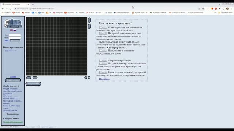Click the share icon in the address bar
The width and height of the screenshot is (234, 131).
199,9
